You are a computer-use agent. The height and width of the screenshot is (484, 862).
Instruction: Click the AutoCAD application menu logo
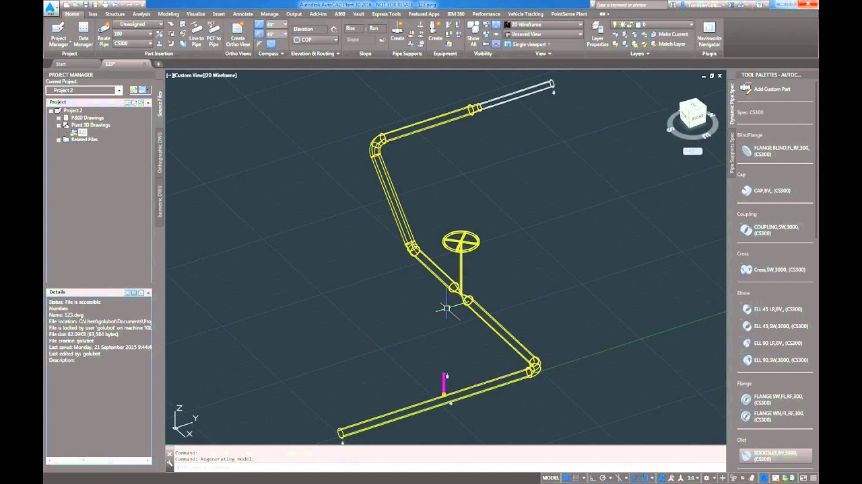tap(50, 7)
